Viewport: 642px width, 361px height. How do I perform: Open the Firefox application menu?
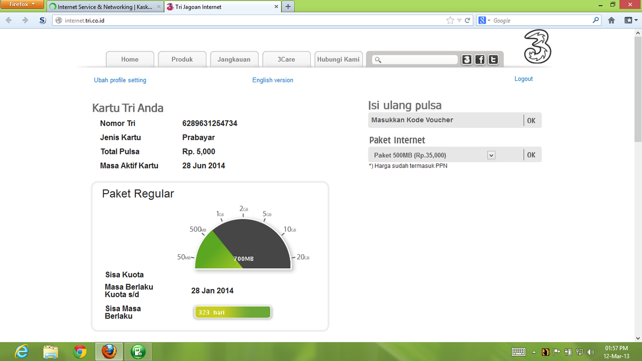[x=23, y=5]
